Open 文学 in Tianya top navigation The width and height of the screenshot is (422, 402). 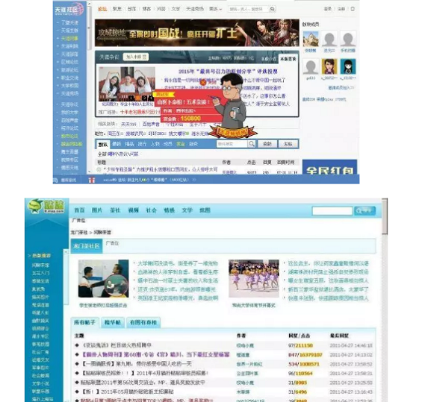click(x=176, y=9)
